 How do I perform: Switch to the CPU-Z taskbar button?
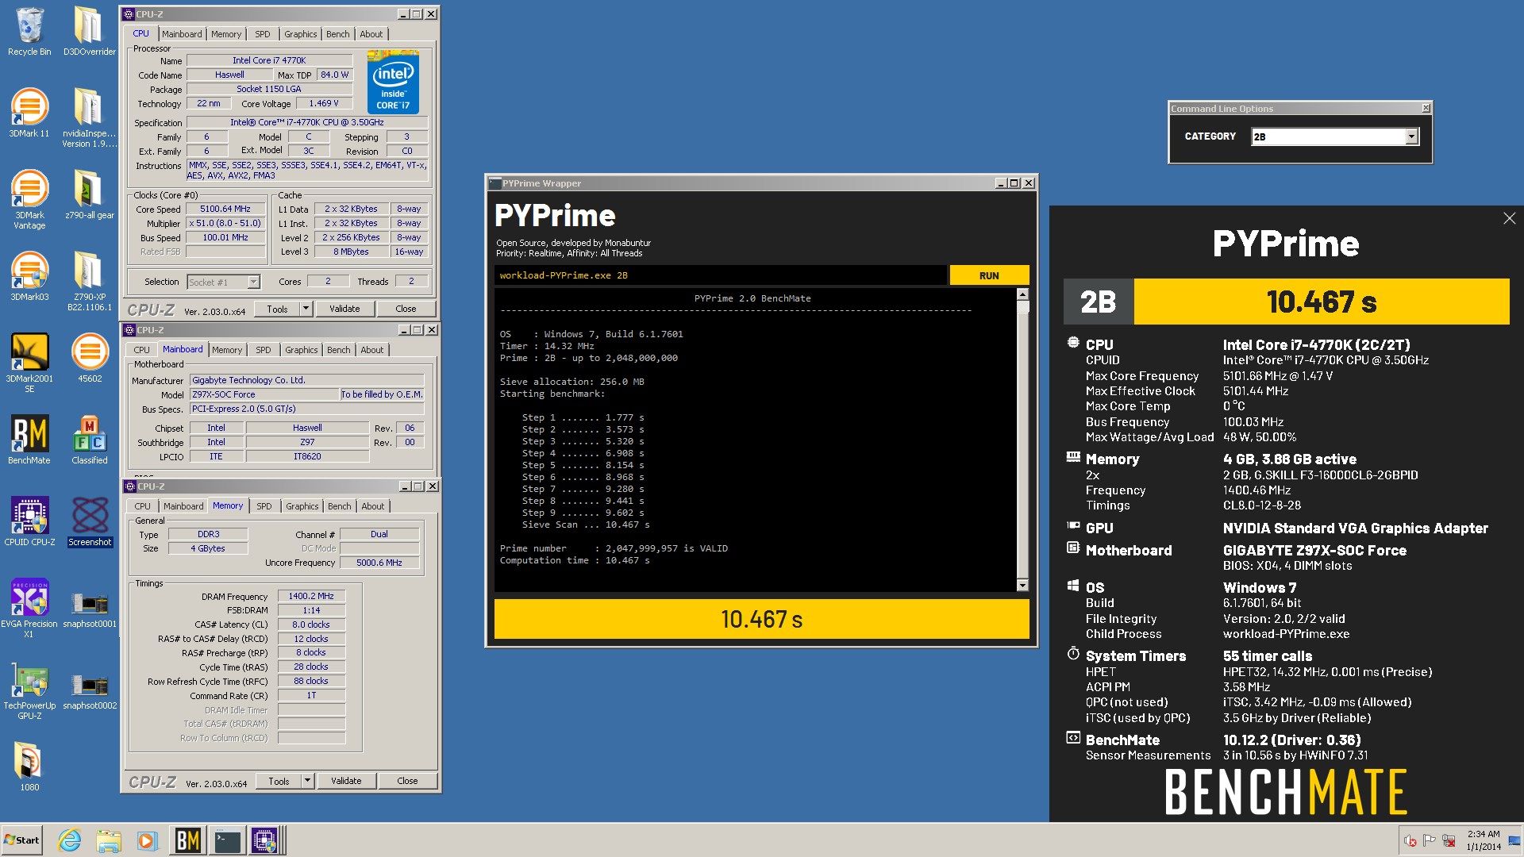[x=265, y=840]
